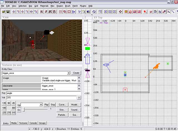Image resolution: width=178 pixels, height=131 pixels.
Task: Set angle using the 270 button
Action: (x=9, y=113)
